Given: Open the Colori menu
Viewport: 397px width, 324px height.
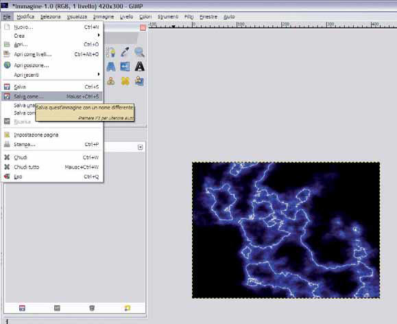Looking at the screenshot, I should (145, 16).
